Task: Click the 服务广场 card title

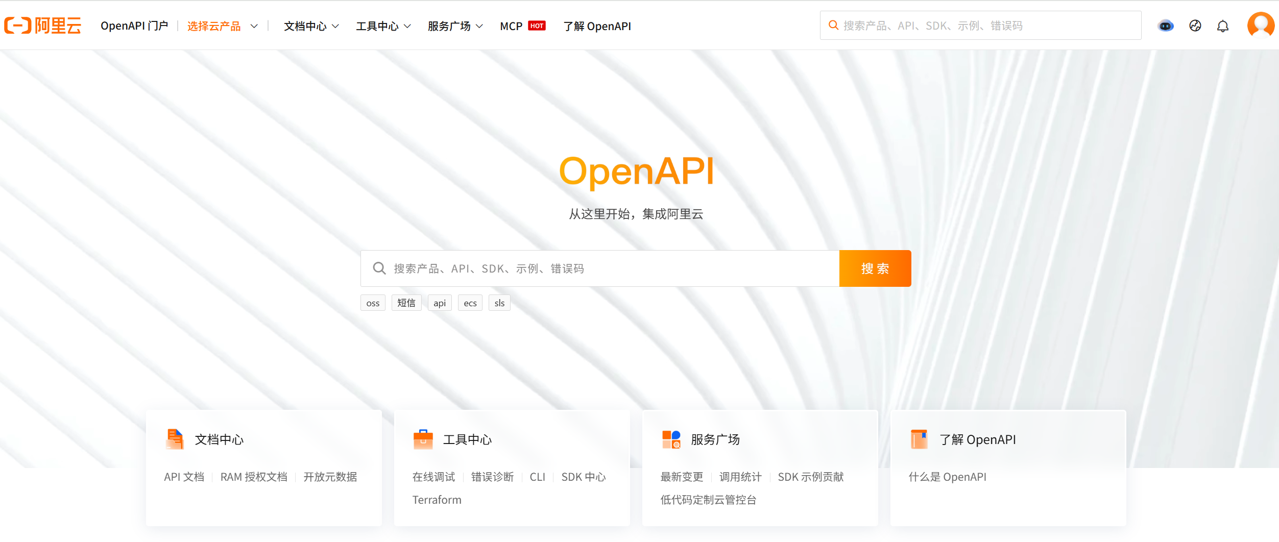Action: point(715,439)
